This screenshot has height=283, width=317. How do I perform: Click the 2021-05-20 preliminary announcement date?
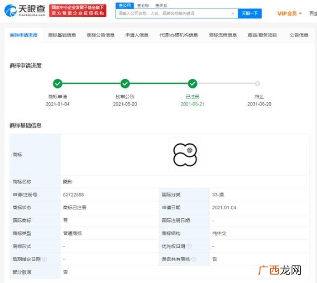click(125, 104)
